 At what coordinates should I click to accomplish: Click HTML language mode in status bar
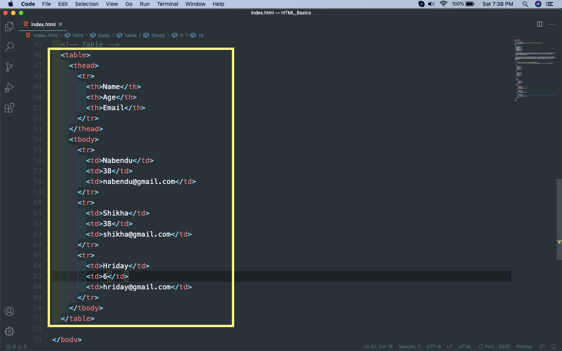coord(465,347)
